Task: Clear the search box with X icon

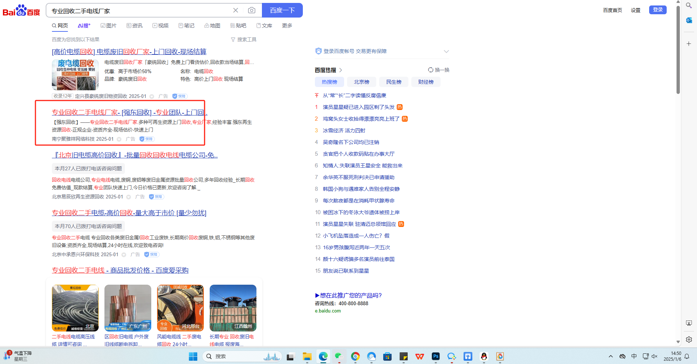Action: click(236, 10)
